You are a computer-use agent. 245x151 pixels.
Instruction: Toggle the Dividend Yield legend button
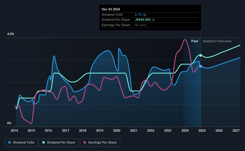(x=21, y=143)
